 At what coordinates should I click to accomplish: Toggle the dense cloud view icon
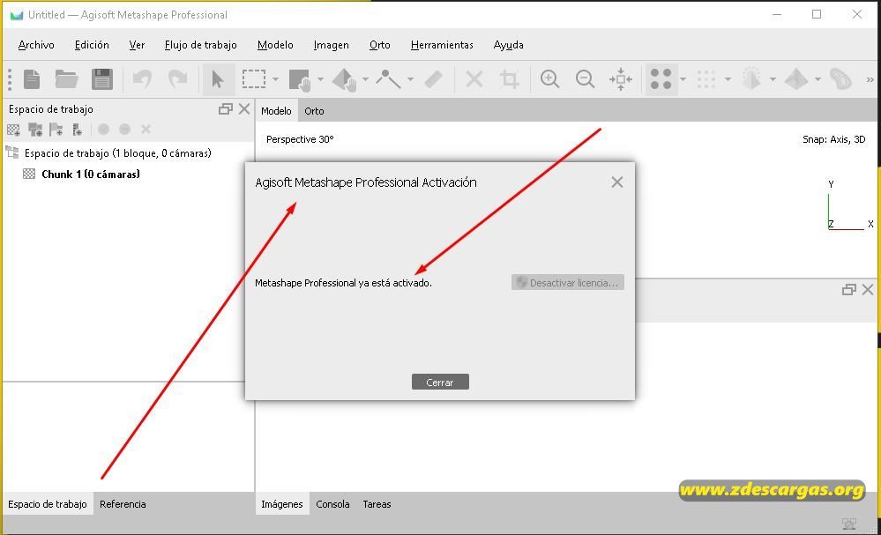pos(706,79)
